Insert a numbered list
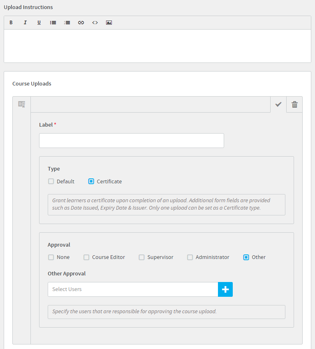 [67, 23]
